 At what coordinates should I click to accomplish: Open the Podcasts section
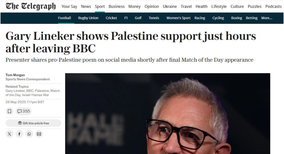coord(273,7)
